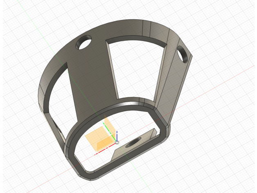Select the circular hole on right side wall
Image resolution: width=257 pixels, height=193 pixels.
[184, 55]
